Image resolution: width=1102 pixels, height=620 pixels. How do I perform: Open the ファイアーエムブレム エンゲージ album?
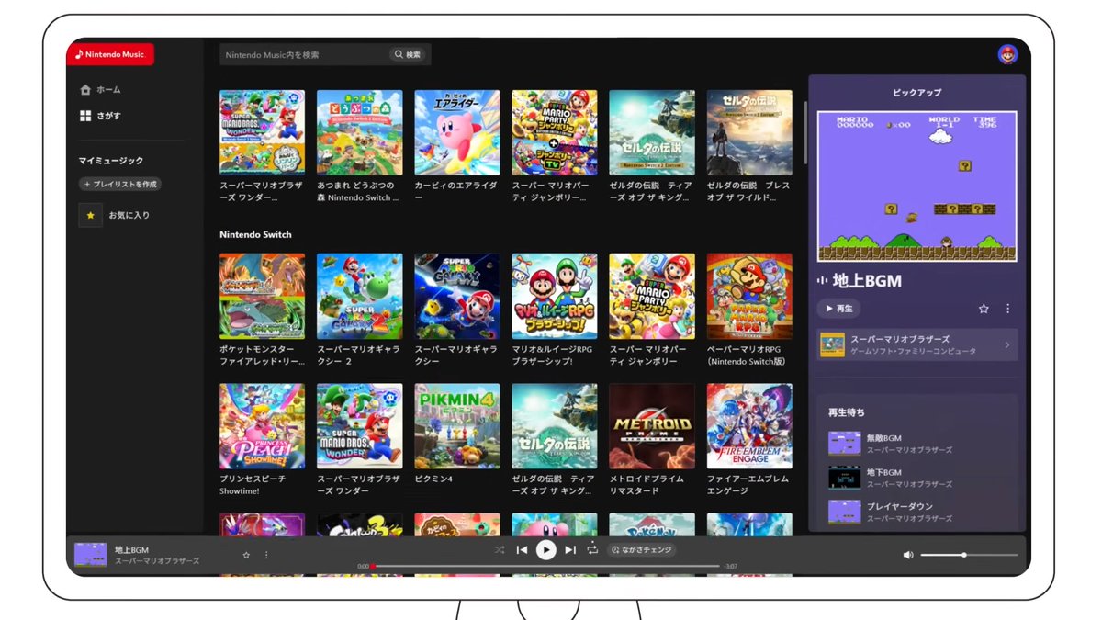(x=749, y=440)
